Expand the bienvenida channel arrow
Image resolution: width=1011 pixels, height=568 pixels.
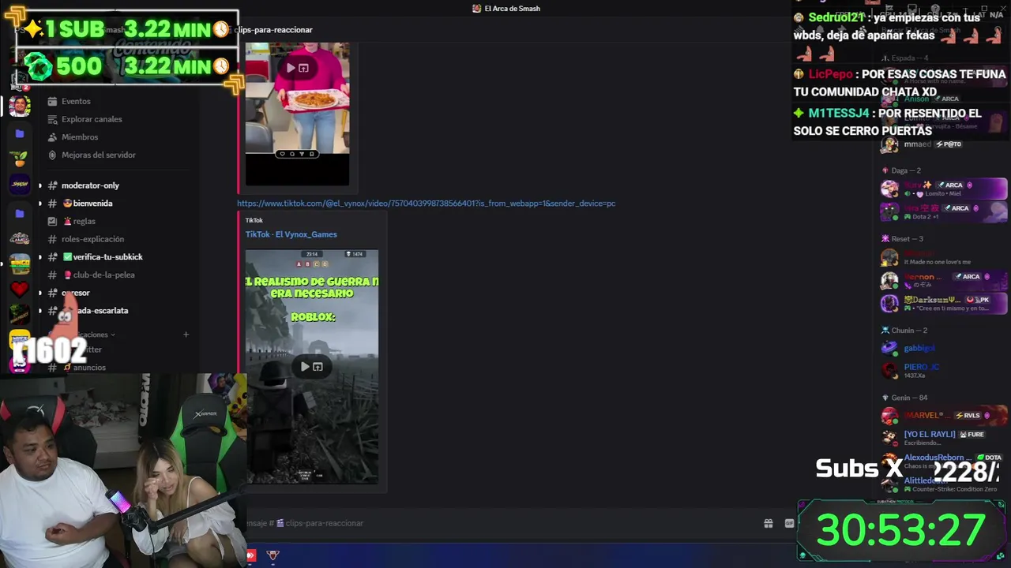pos(39,204)
